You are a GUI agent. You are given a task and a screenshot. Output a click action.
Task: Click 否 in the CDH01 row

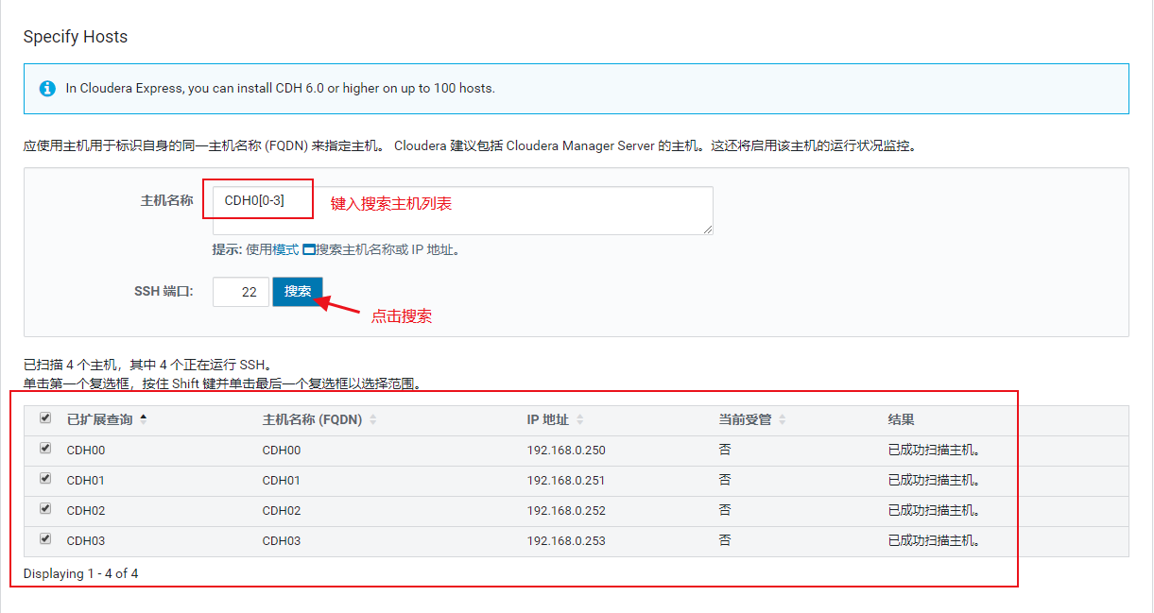click(725, 480)
